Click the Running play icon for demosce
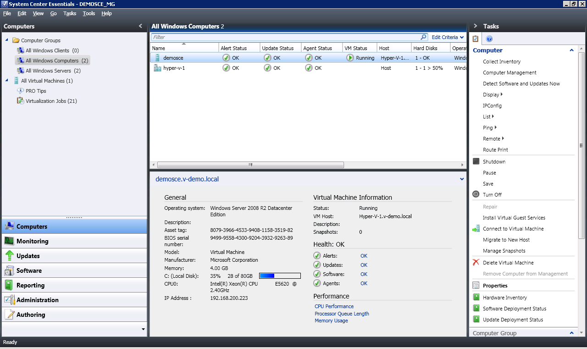 coord(350,58)
